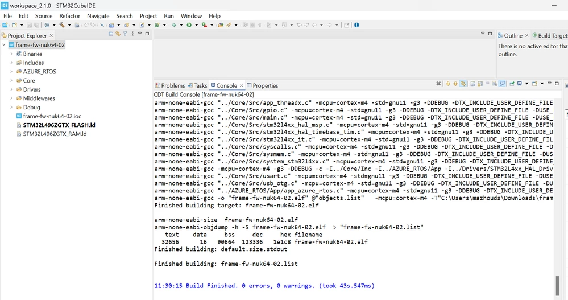Minimize the Console panel
The height and width of the screenshot is (300, 568).
[x=550, y=83]
